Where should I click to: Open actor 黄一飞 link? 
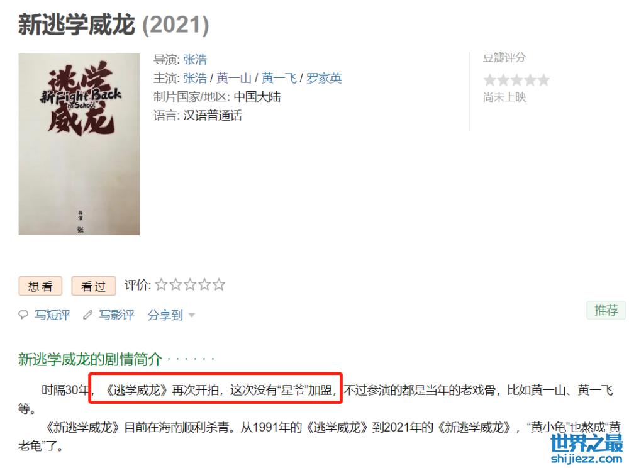[279, 78]
